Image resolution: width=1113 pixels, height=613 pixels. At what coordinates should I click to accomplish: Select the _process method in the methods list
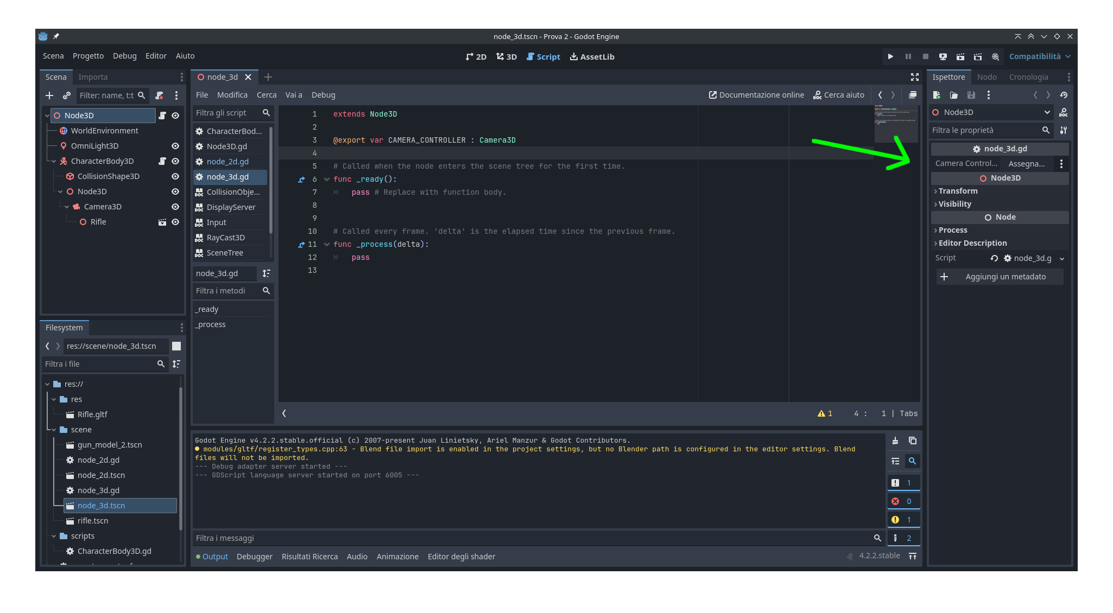click(232, 324)
